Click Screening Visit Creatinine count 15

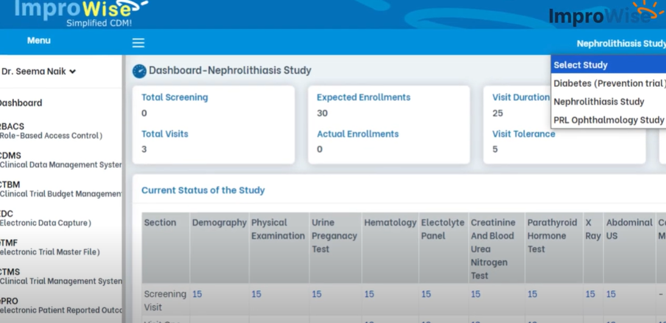click(x=475, y=294)
